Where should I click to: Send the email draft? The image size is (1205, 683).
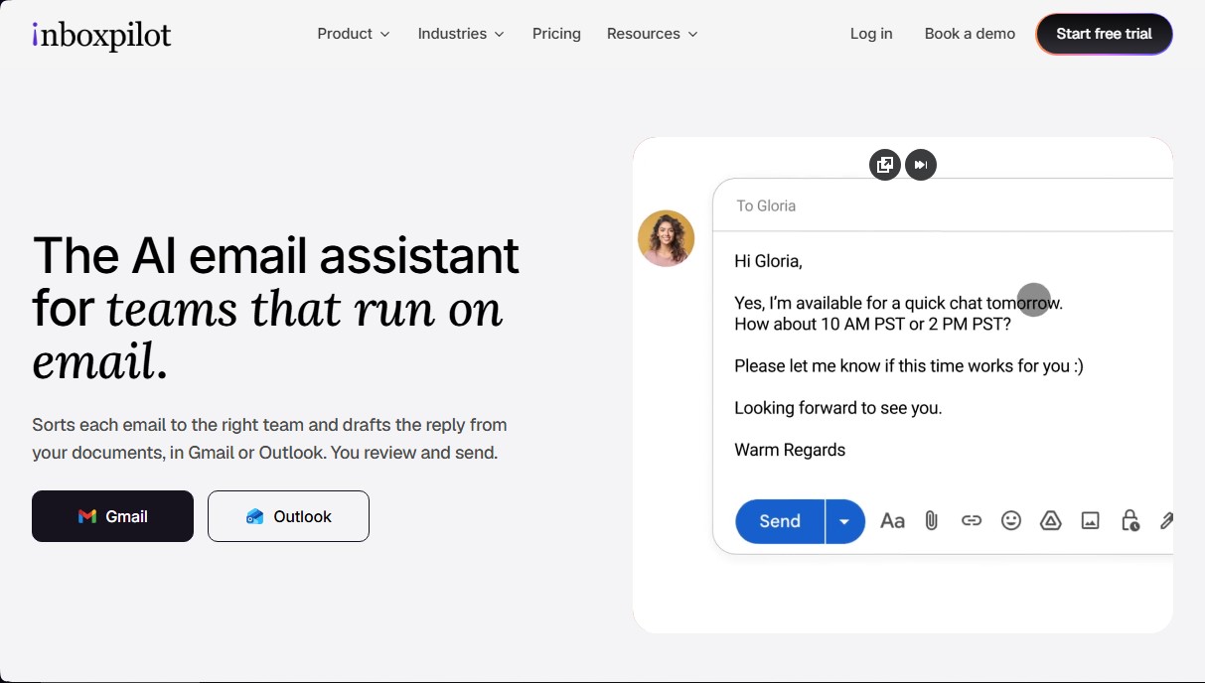point(780,521)
